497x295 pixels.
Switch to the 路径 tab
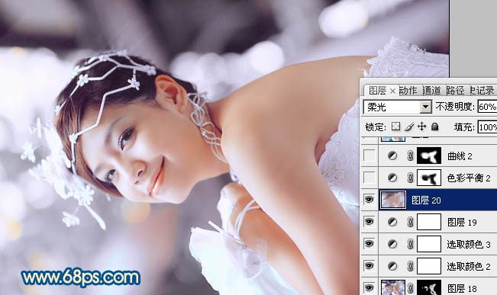[455, 91]
